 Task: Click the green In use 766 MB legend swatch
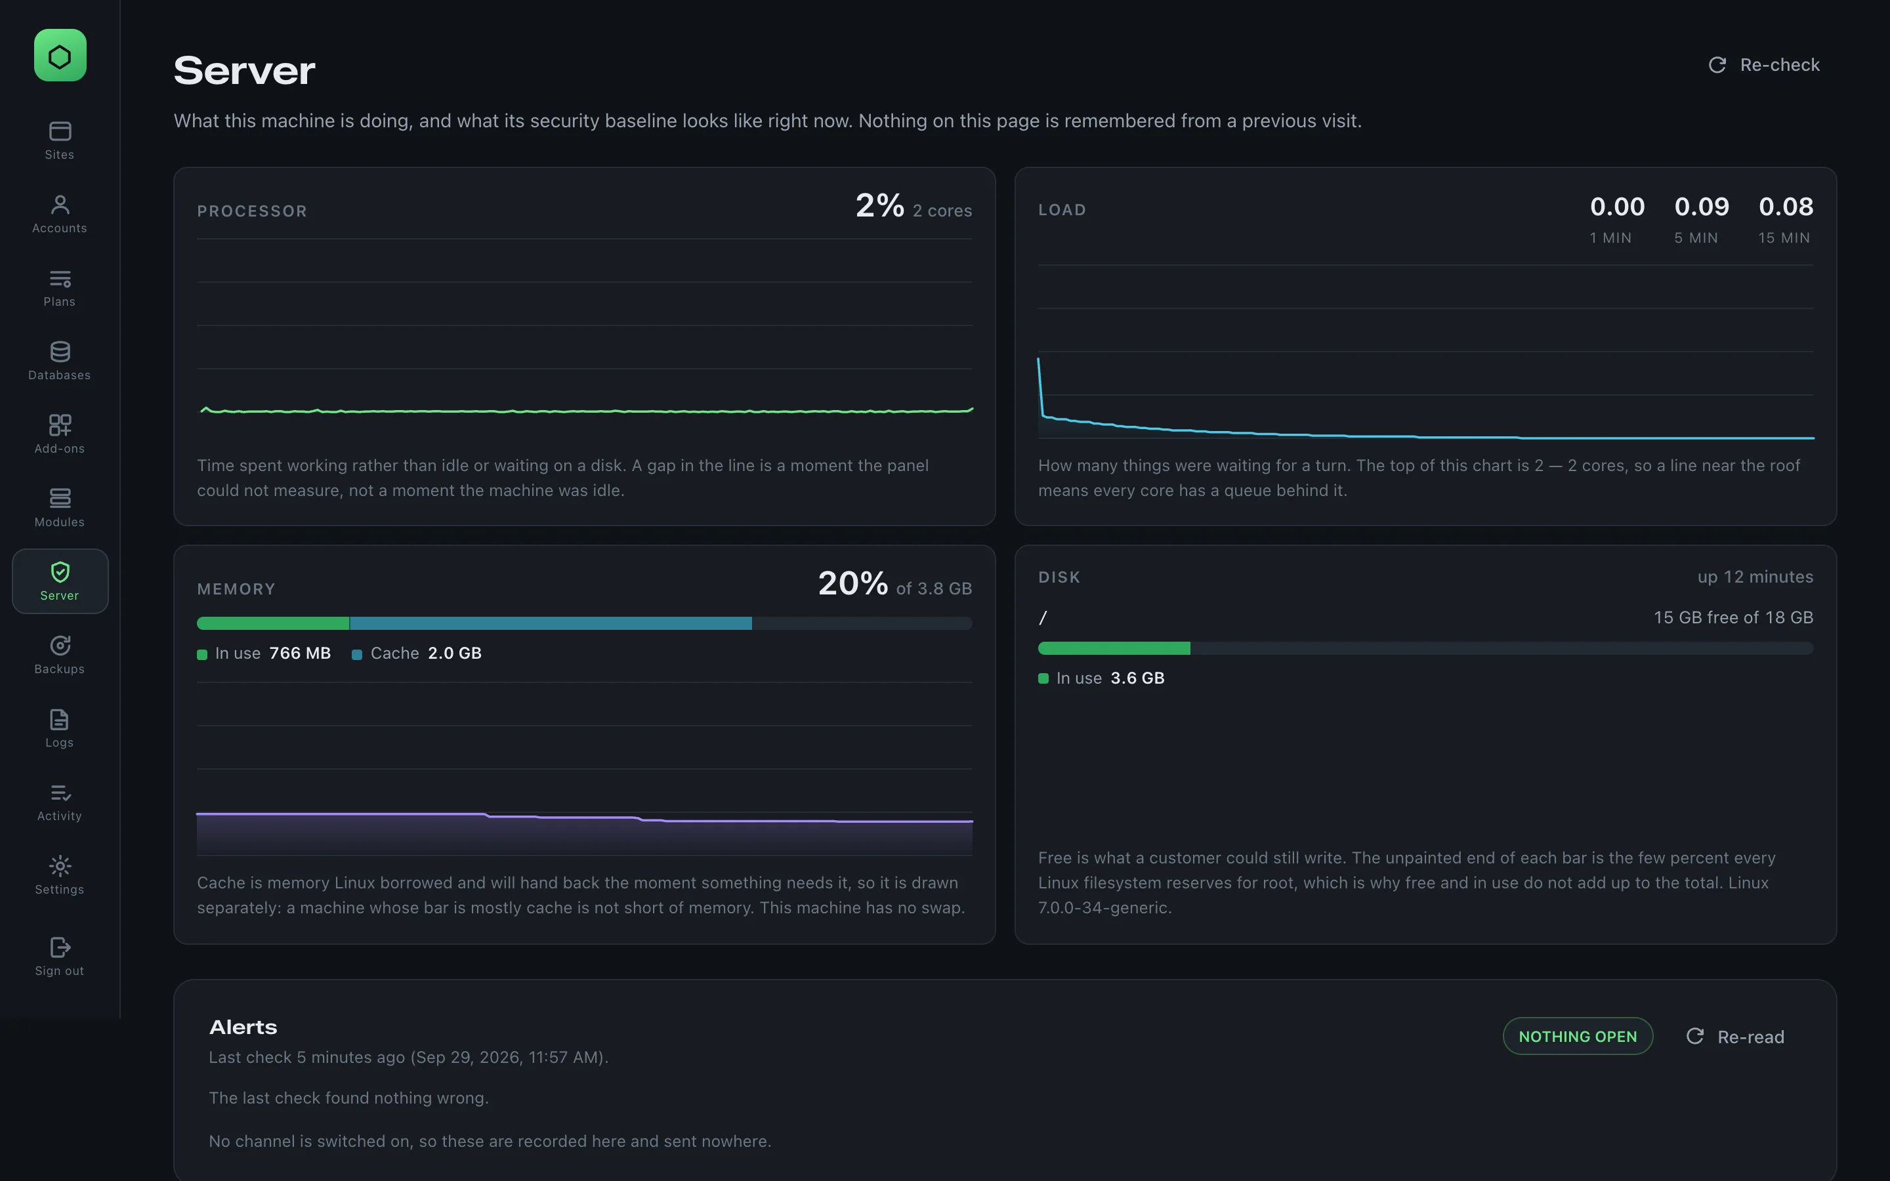pos(202,655)
